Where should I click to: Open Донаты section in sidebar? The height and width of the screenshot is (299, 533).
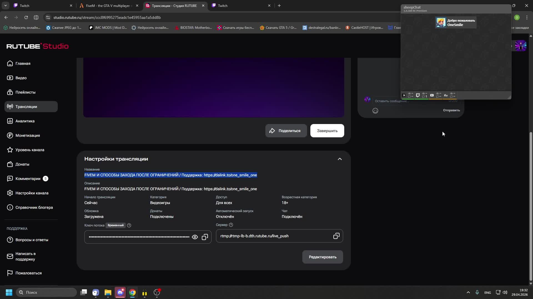tap(22, 164)
